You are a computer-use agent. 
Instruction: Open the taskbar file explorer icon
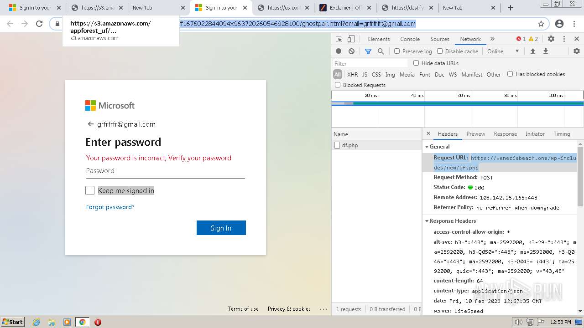tap(52, 322)
